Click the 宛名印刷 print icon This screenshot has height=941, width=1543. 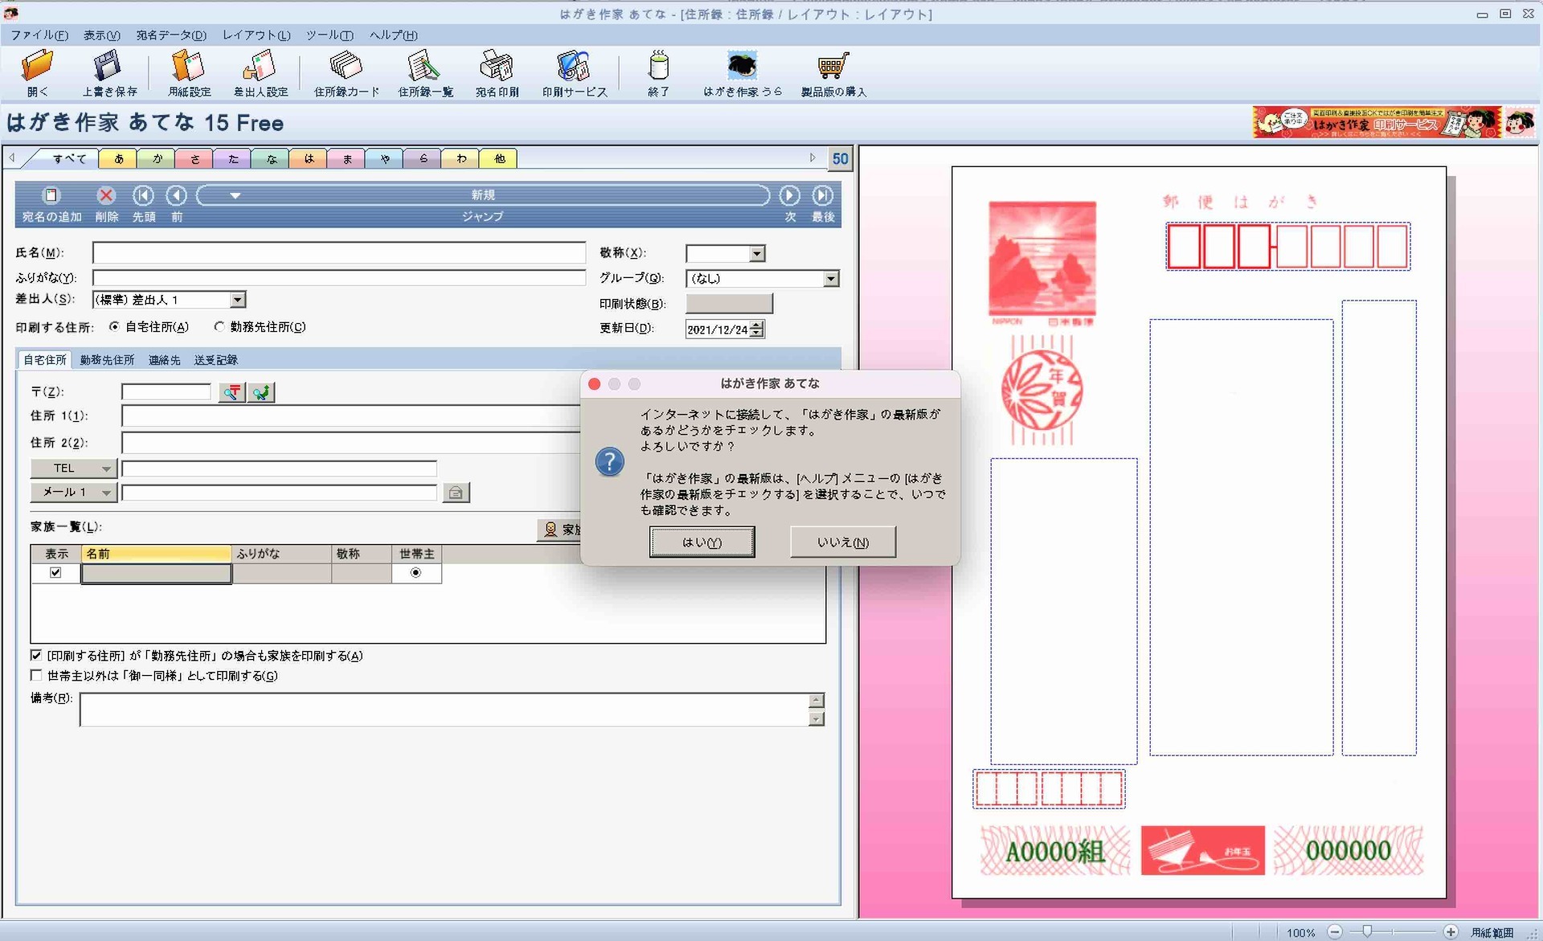(x=497, y=72)
